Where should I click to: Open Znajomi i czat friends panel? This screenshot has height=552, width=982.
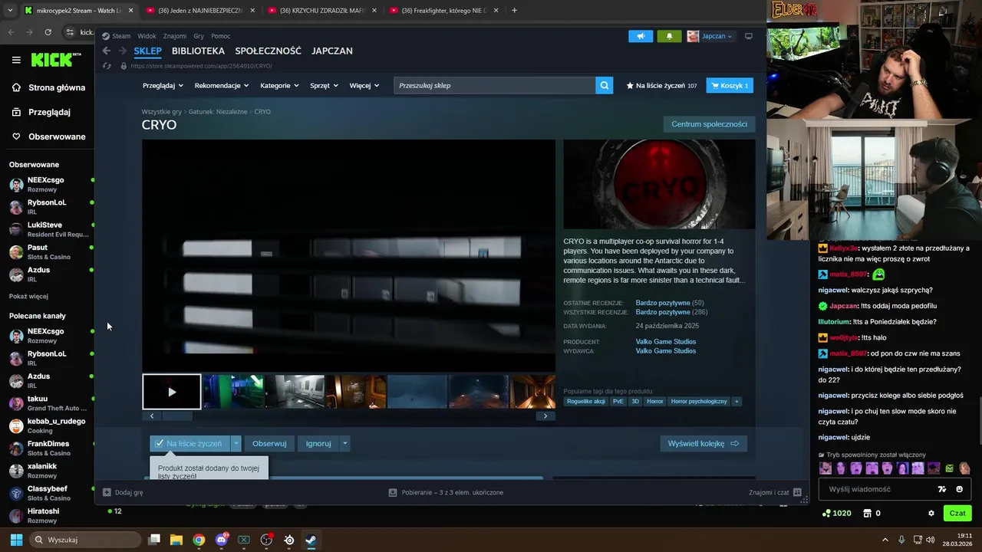pos(775,492)
